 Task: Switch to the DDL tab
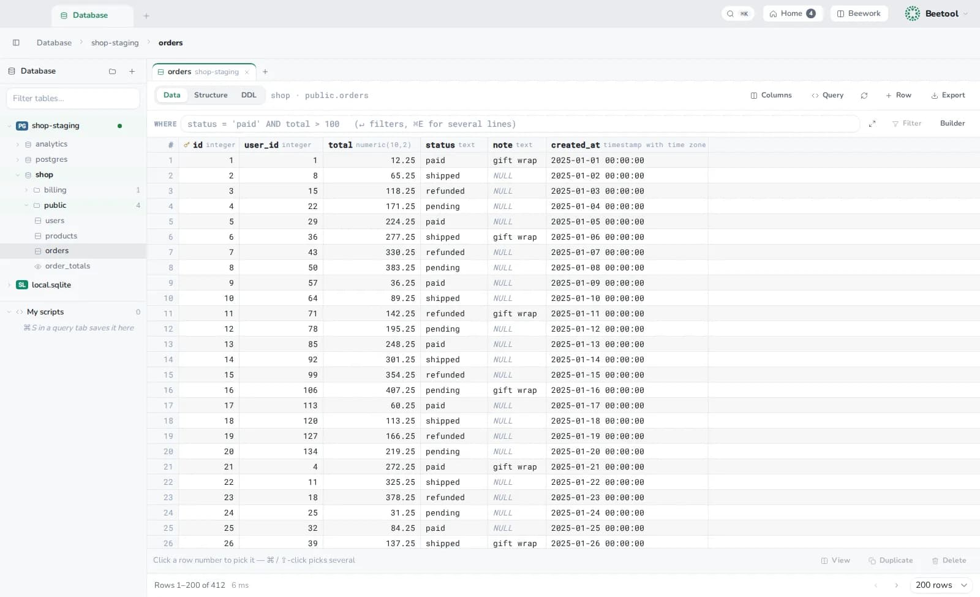point(249,95)
